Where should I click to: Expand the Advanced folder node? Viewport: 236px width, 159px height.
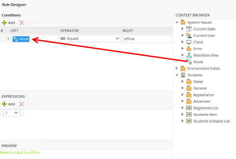point(182,101)
